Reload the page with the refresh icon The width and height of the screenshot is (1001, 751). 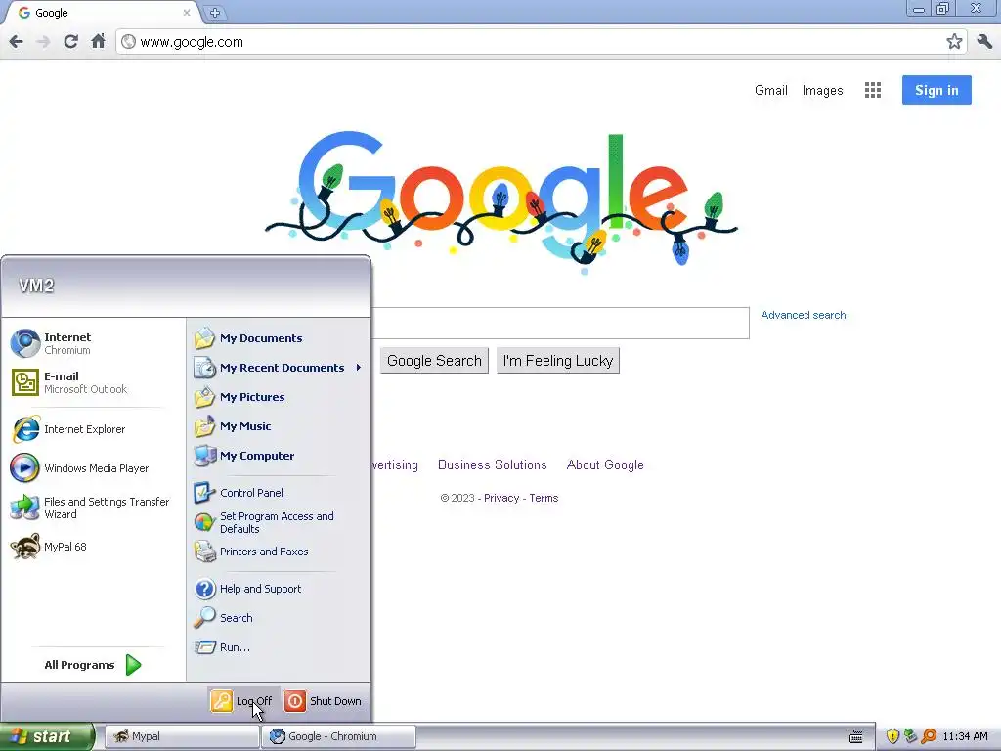(x=70, y=42)
